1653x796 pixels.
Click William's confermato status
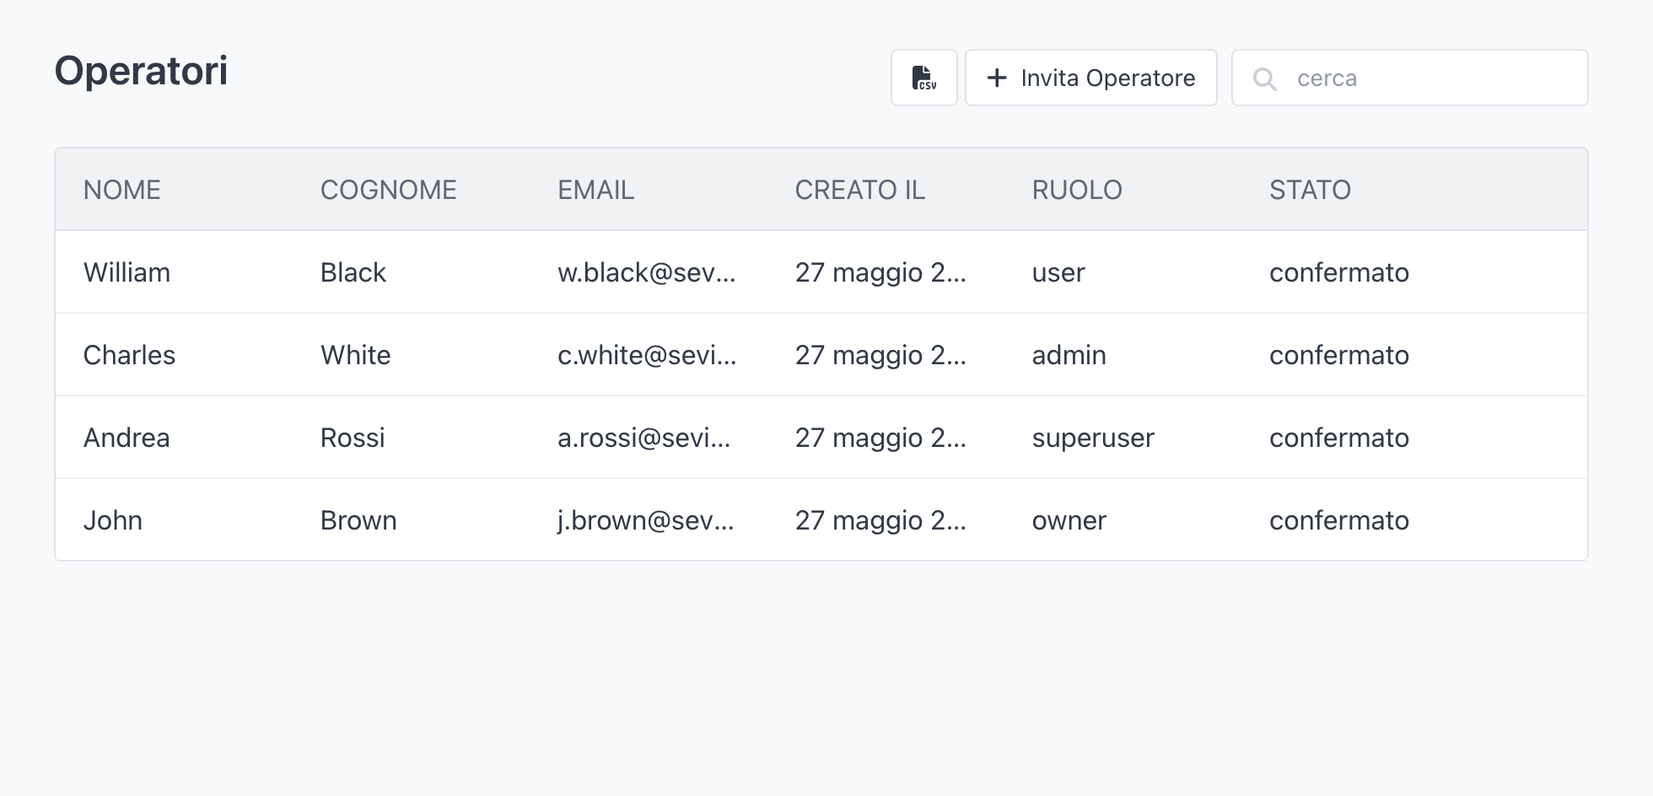[1338, 272]
